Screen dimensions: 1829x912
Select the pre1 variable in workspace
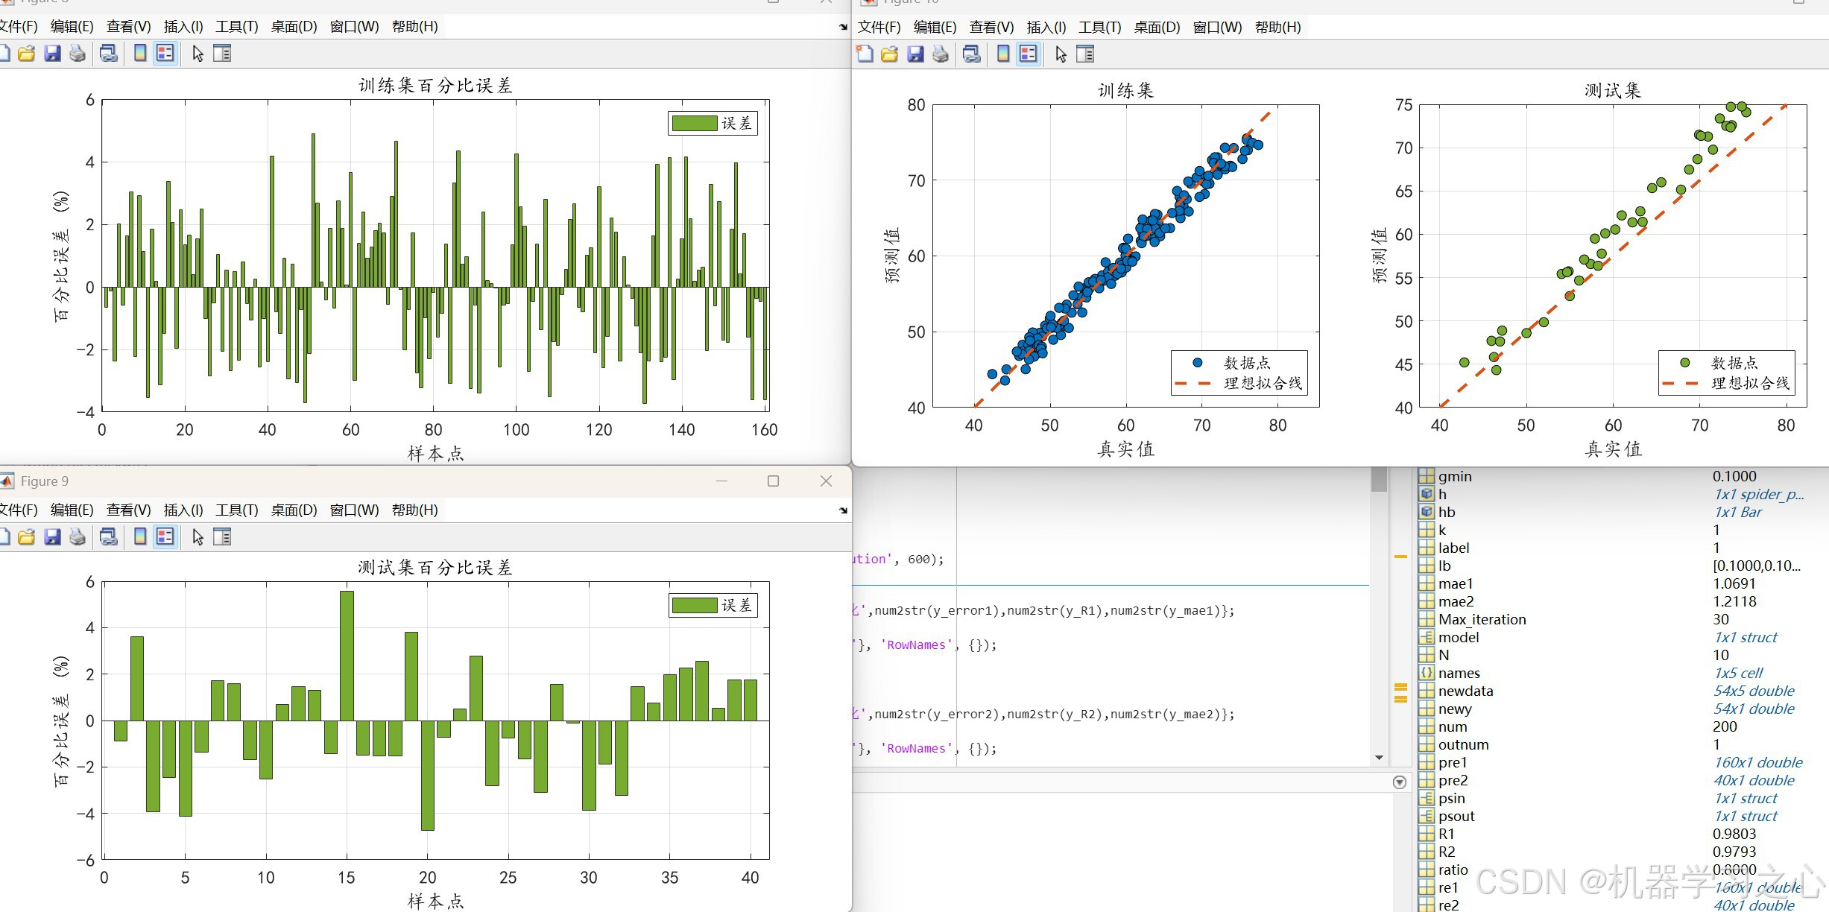(x=1452, y=762)
